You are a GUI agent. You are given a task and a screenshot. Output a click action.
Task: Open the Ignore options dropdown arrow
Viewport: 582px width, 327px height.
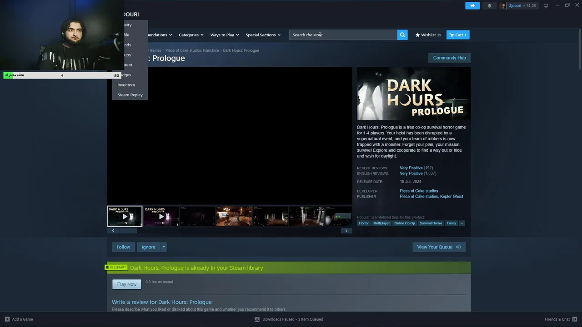point(164,247)
